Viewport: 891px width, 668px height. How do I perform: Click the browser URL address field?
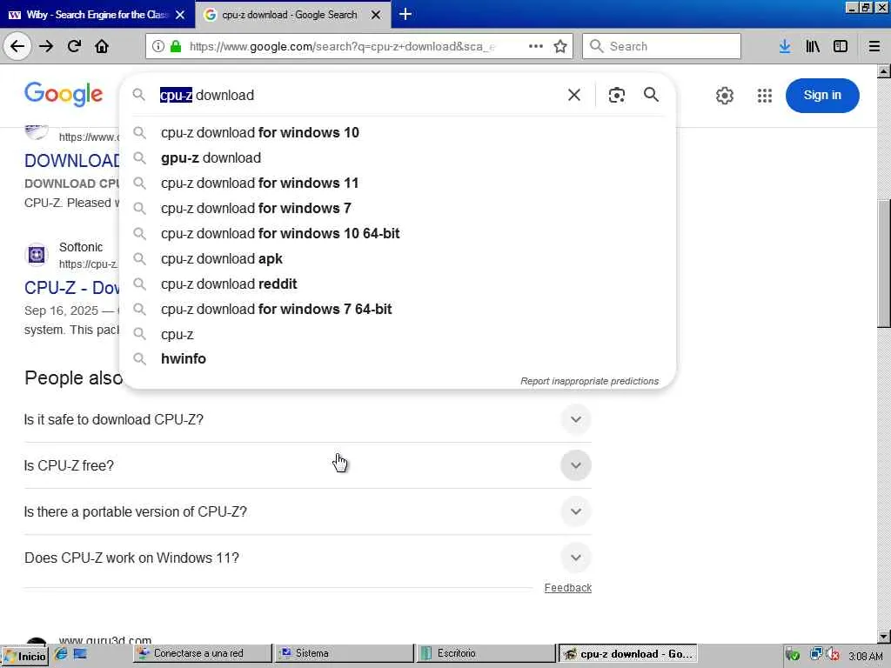341,46
